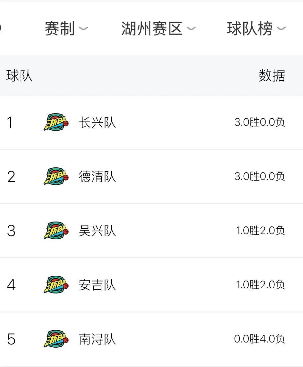The width and height of the screenshot is (303, 367).
Task: Select the 安吉队 team name
Action: [97, 285]
